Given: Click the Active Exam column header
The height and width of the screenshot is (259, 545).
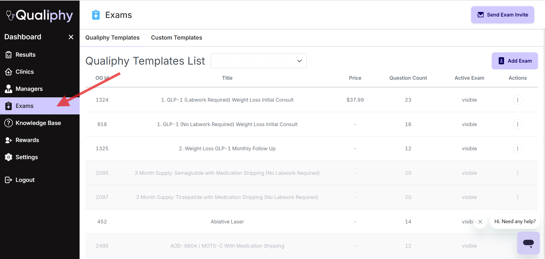Looking at the screenshot, I should click(469, 78).
